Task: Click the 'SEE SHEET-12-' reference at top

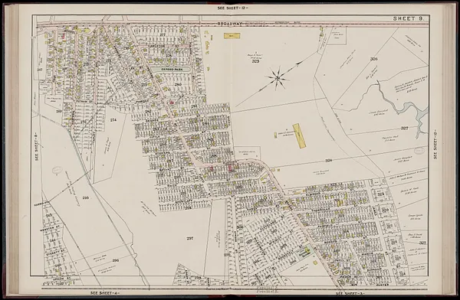Action: click(232, 8)
